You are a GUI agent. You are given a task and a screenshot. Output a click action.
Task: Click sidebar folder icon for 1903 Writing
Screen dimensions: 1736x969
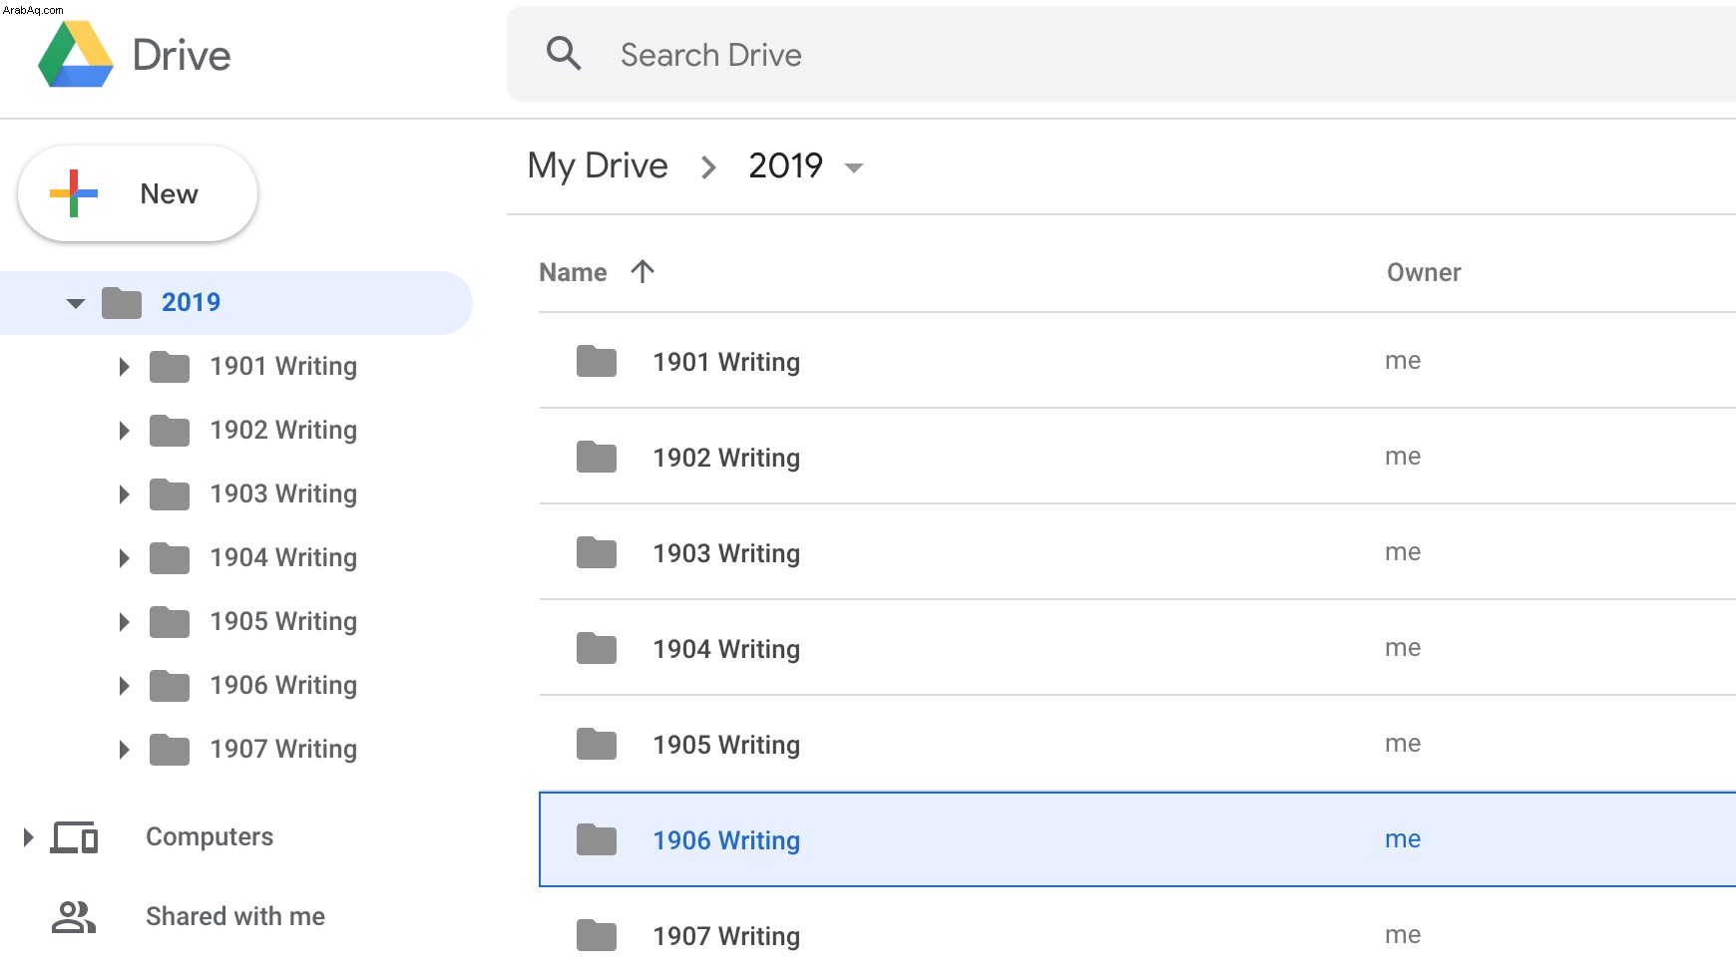click(170, 494)
